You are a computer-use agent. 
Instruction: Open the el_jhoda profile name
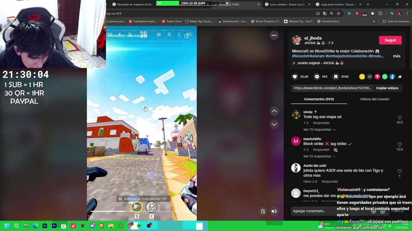click(313, 38)
